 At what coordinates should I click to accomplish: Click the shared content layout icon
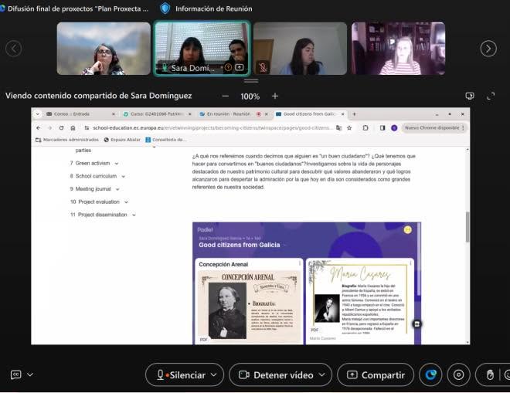click(470, 96)
